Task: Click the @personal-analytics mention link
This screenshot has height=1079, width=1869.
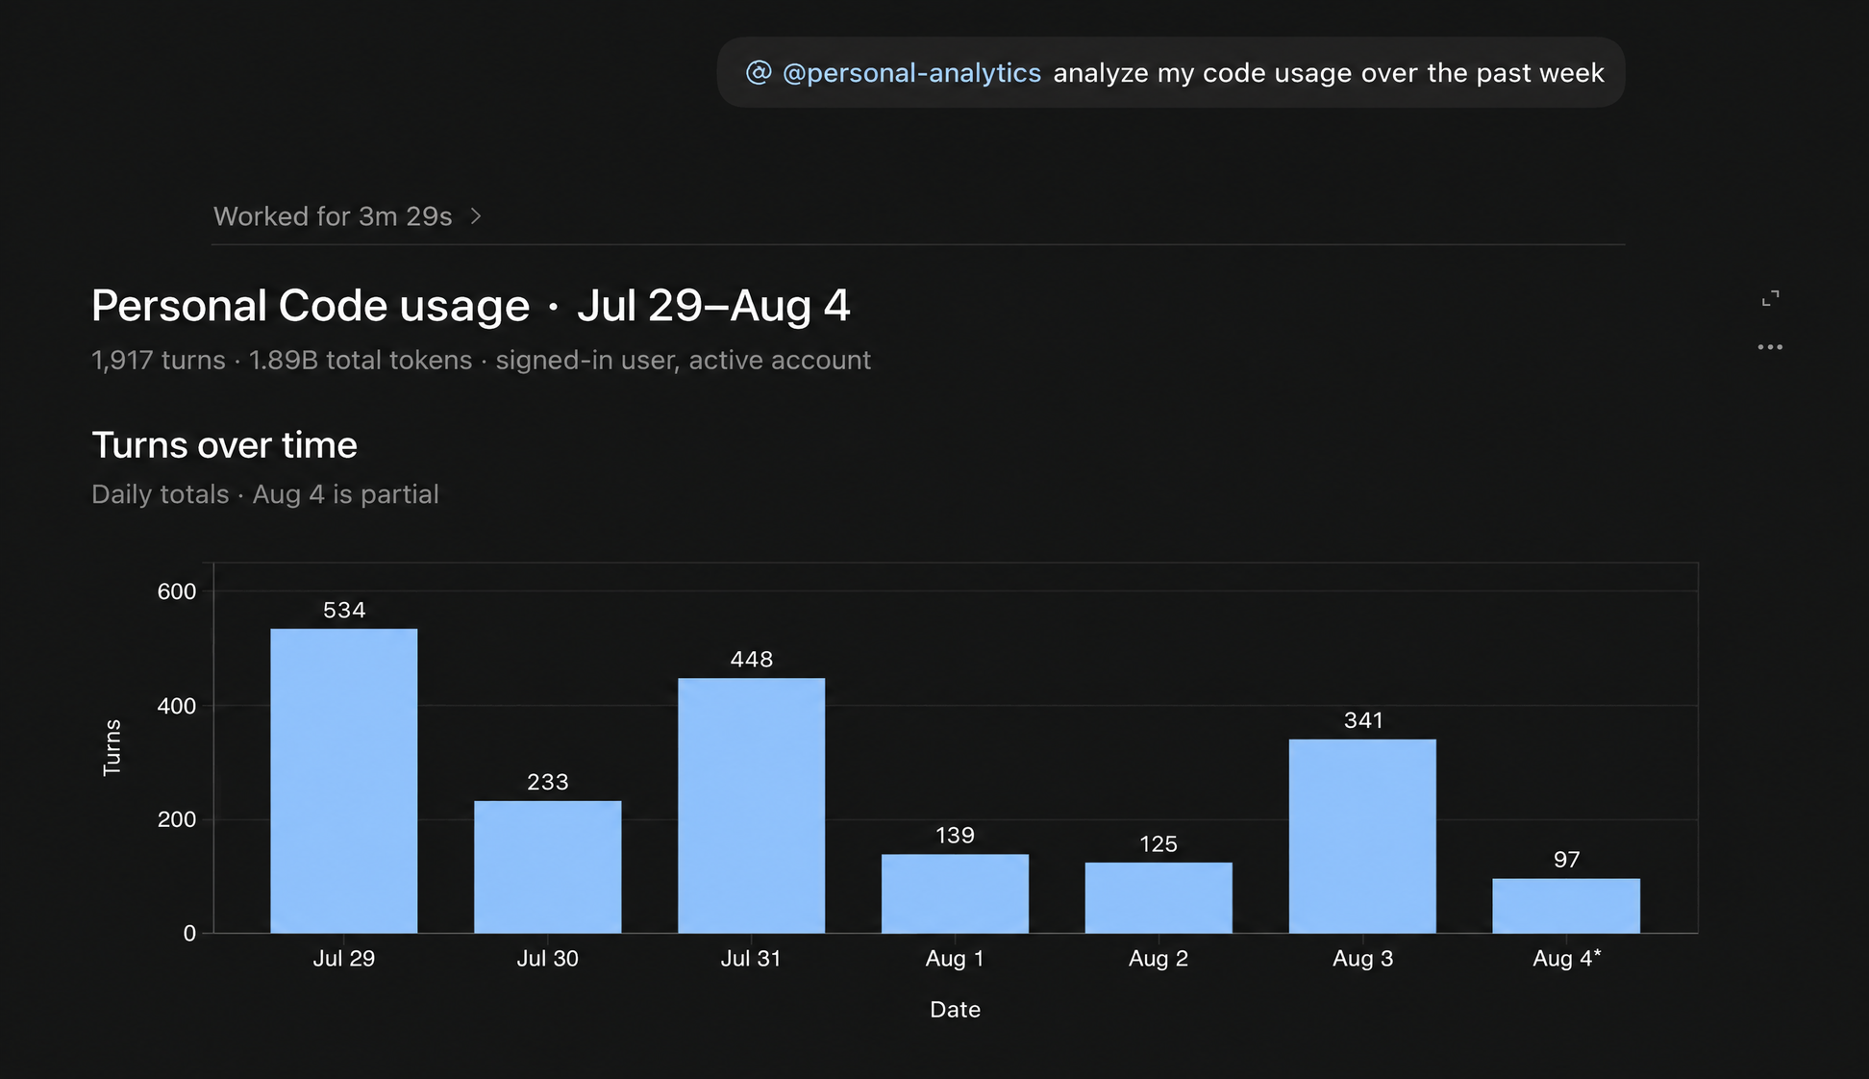Action: coord(911,73)
